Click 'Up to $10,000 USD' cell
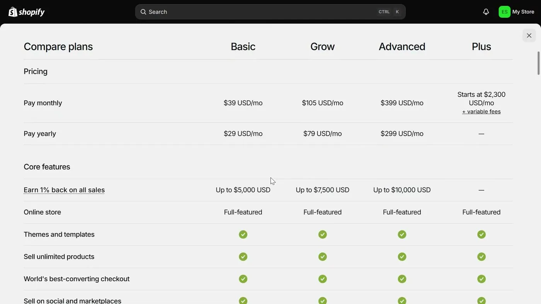Image resolution: width=541 pixels, height=304 pixels. [x=402, y=190]
